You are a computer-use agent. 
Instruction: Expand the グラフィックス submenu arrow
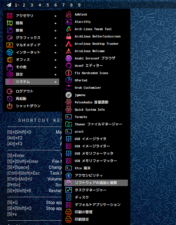coord(56,38)
